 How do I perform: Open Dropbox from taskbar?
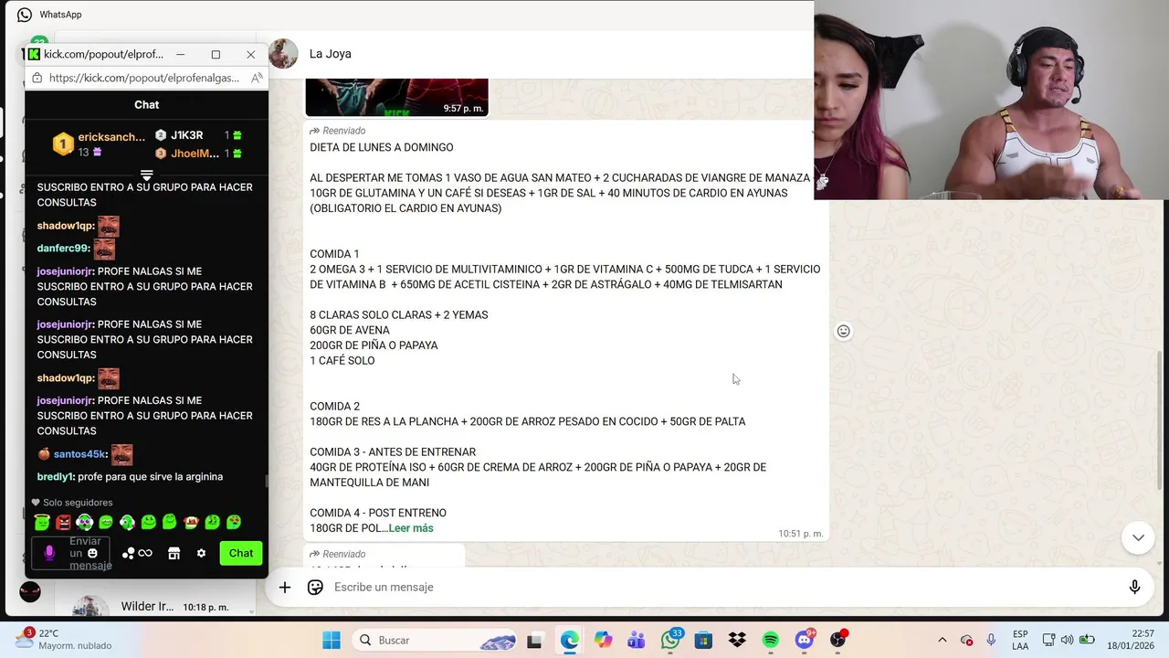(x=737, y=641)
